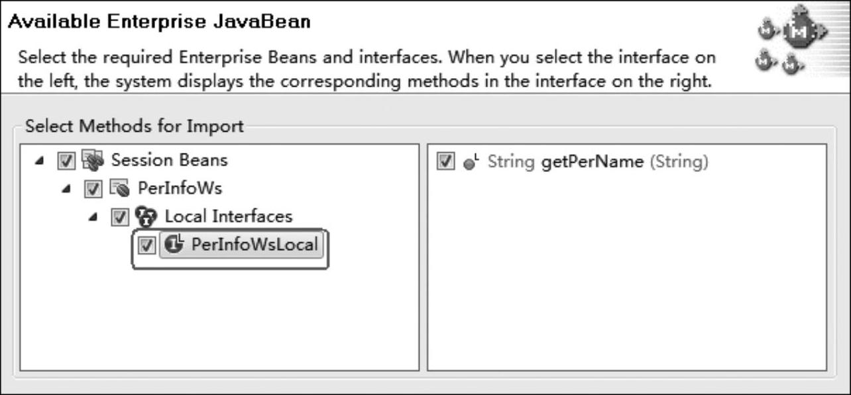
Task: Collapse the Local Interfaces tree node
Action: coord(93,218)
